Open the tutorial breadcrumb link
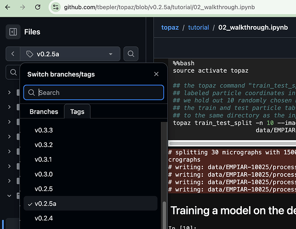Viewport: 296px width, 229px height. coord(199,27)
